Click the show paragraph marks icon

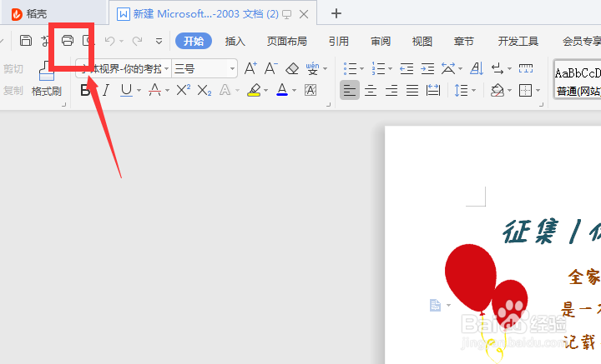(x=497, y=69)
